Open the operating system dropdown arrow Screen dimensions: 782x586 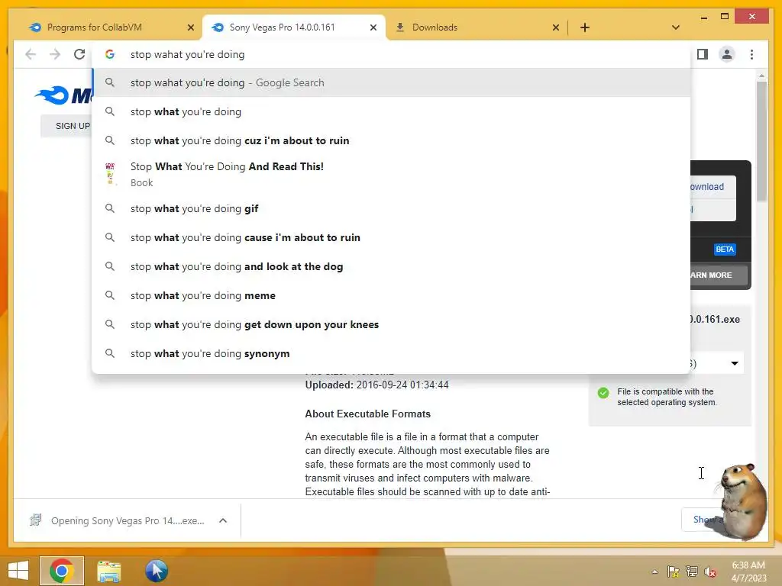tap(735, 363)
